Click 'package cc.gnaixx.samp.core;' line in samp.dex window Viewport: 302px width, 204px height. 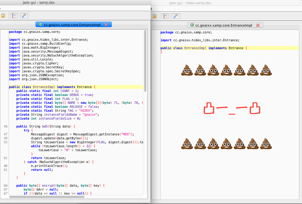tap(35, 32)
